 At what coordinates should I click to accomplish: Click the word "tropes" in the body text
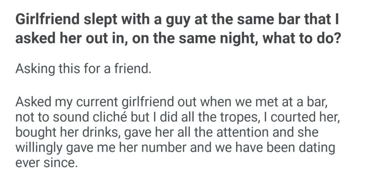pos(231,117)
